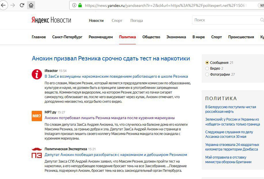Open article Депутат Анохин пообещал разобраться
This screenshot has height=179, width=264.
[x=116, y=155]
